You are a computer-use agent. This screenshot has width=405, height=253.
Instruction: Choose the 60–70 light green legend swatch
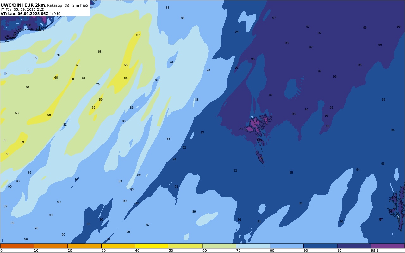[219, 246]
